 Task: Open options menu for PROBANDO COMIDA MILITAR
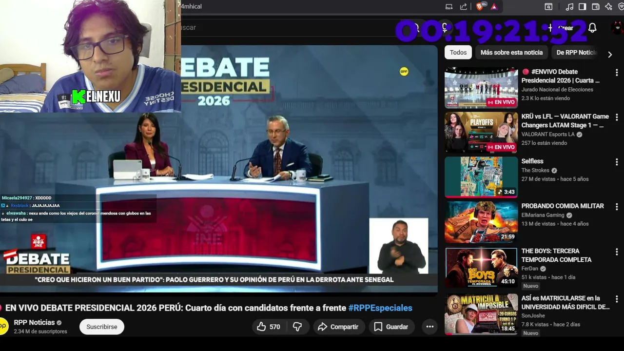tap(617, 207)
